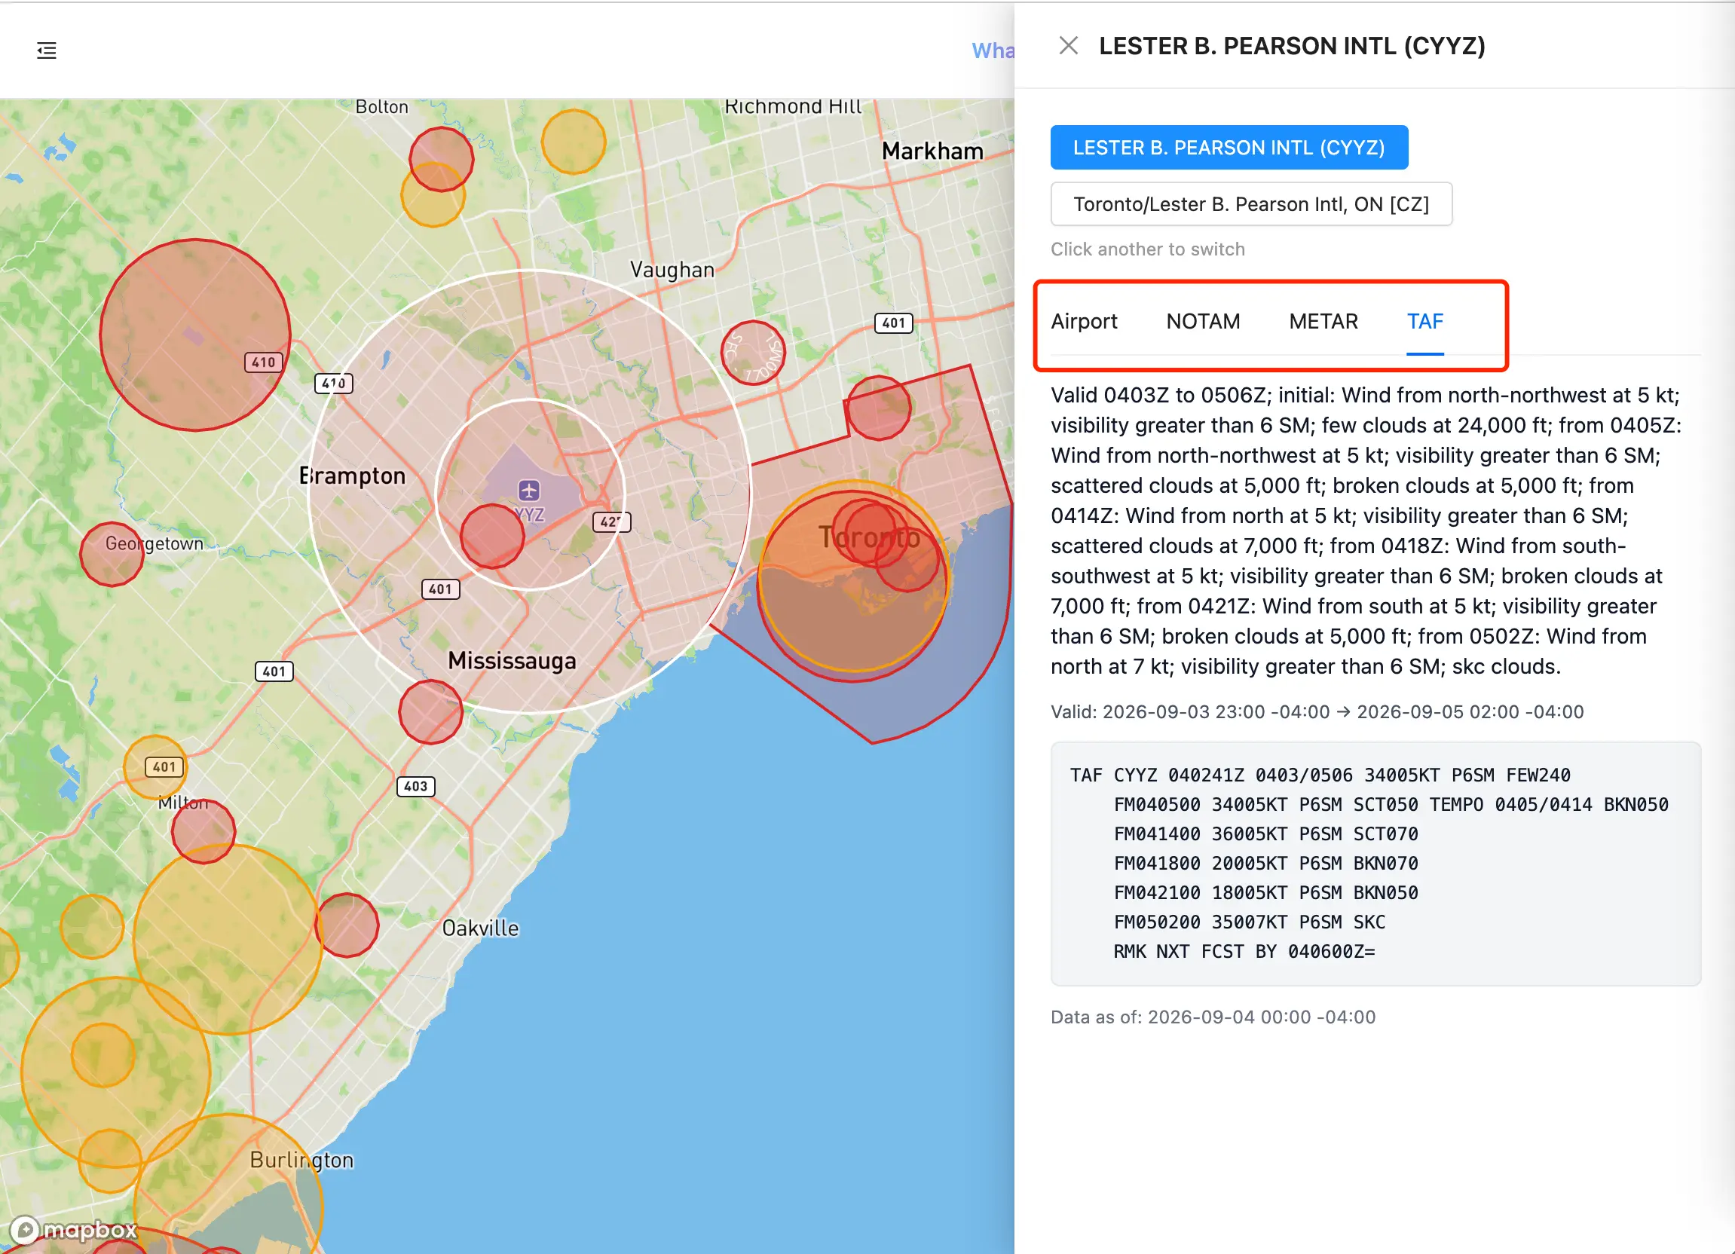Click the red circle below Bolton label
1735x1254 pixels.
[x=442, y=159]
